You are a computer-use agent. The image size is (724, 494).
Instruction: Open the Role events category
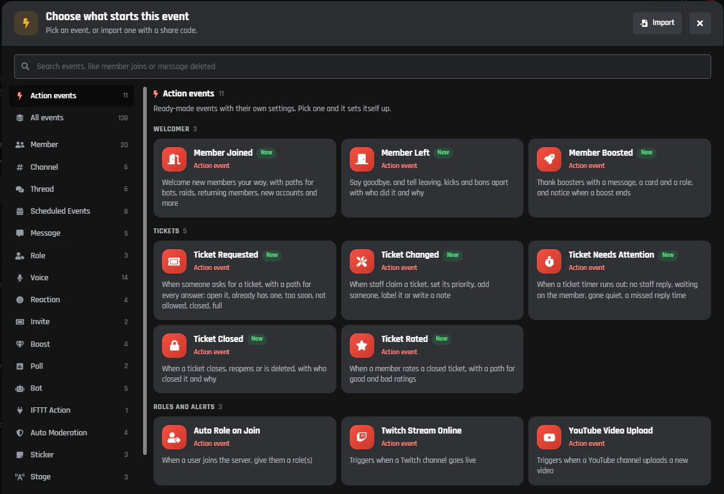point(72,255)
